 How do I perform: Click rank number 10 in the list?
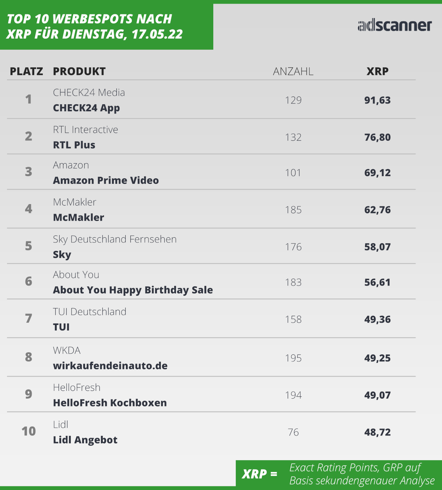tap(28, 431)
